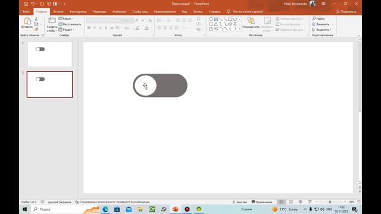The width and height of the screenshot is (381, 214).
Task: Select slide 1 thumbnail
Action: [50, 54]
